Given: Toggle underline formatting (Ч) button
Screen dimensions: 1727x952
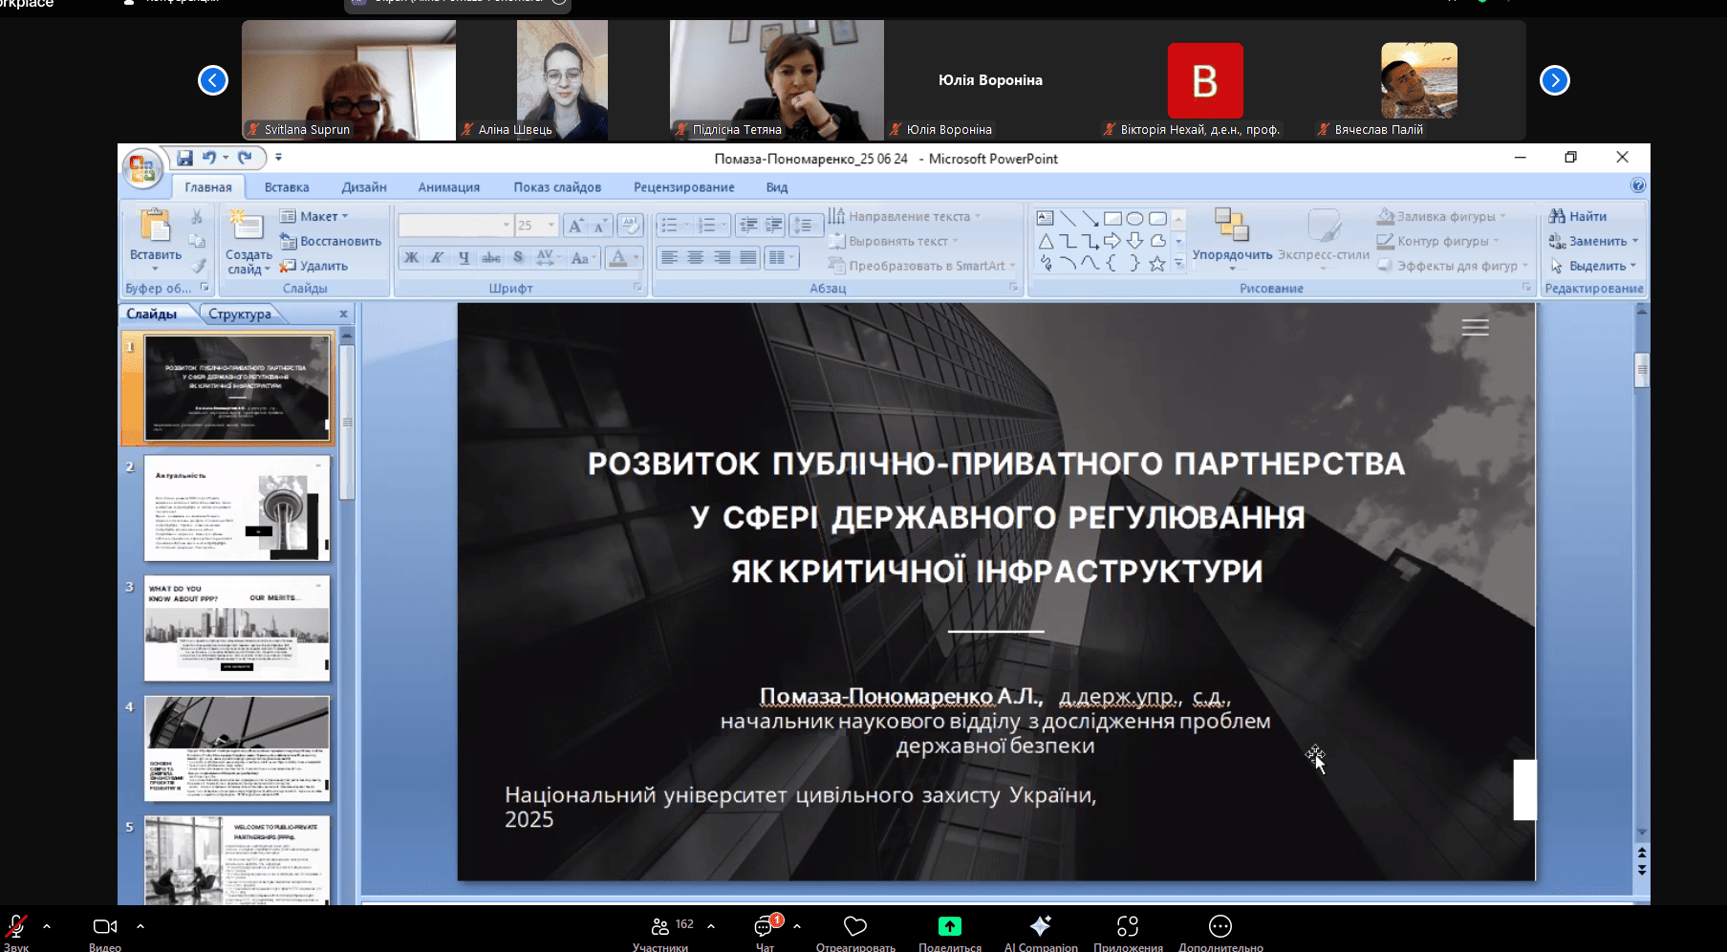Looking at the screenshot, I should coord(464,257).
